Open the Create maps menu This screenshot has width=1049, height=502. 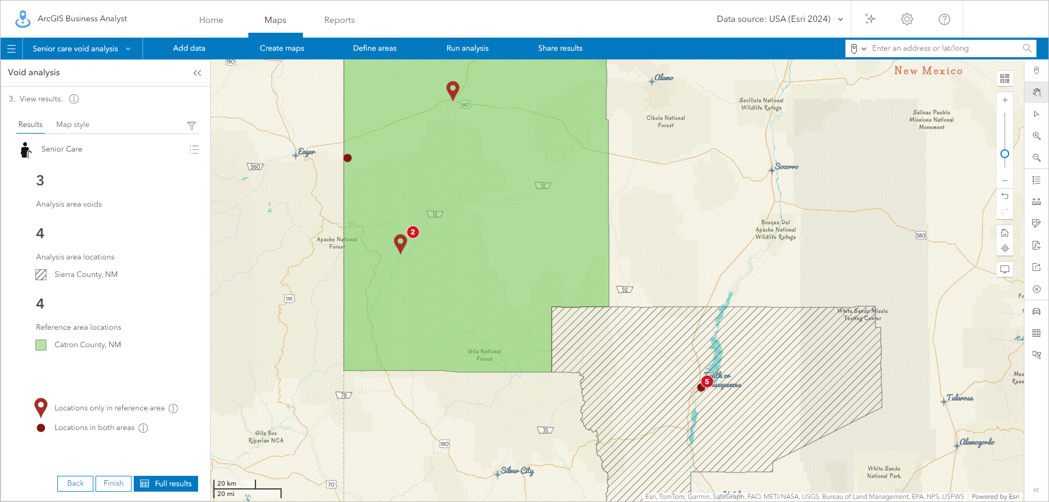(282, 49)
